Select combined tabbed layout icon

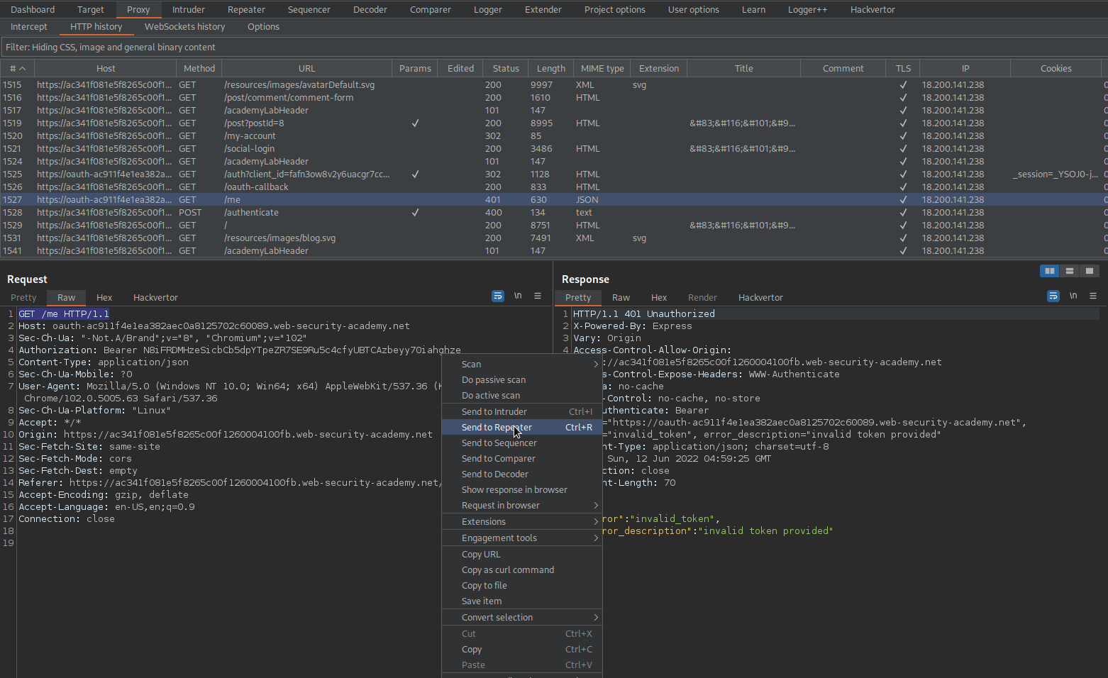click(1090, 271)
